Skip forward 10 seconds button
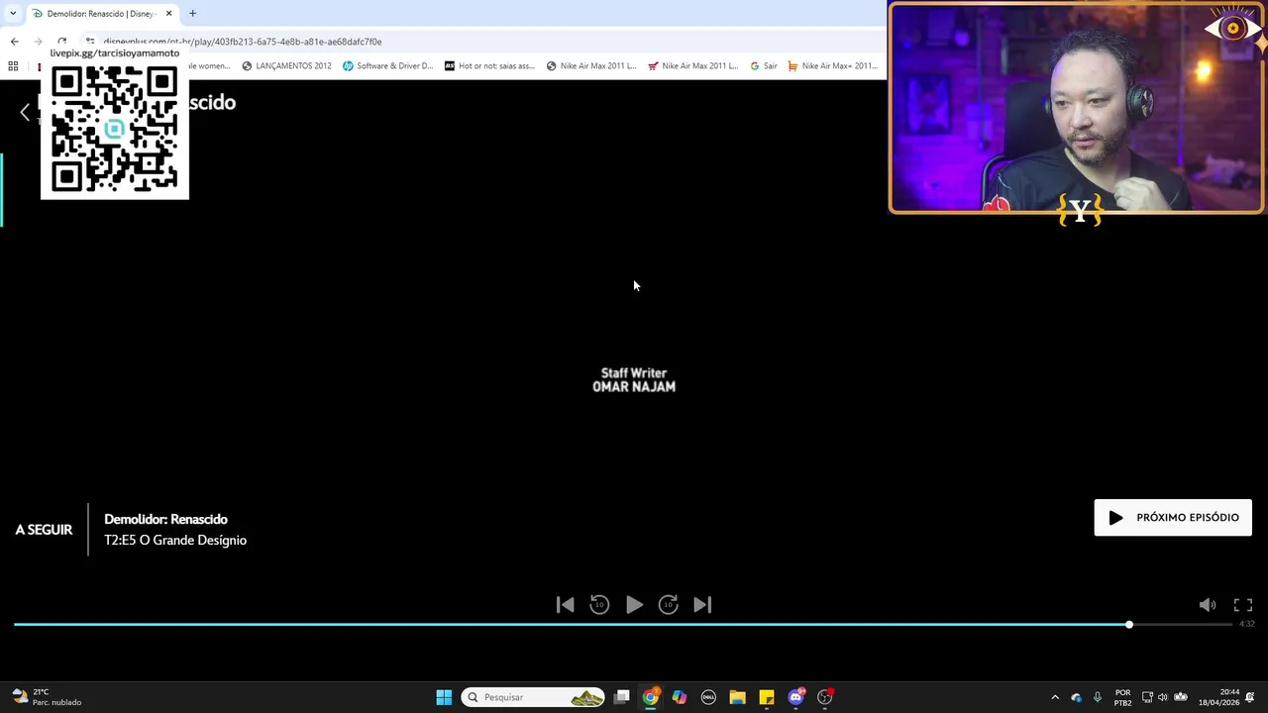 [x=669, y=604]
